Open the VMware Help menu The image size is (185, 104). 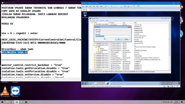pos(101,6)
